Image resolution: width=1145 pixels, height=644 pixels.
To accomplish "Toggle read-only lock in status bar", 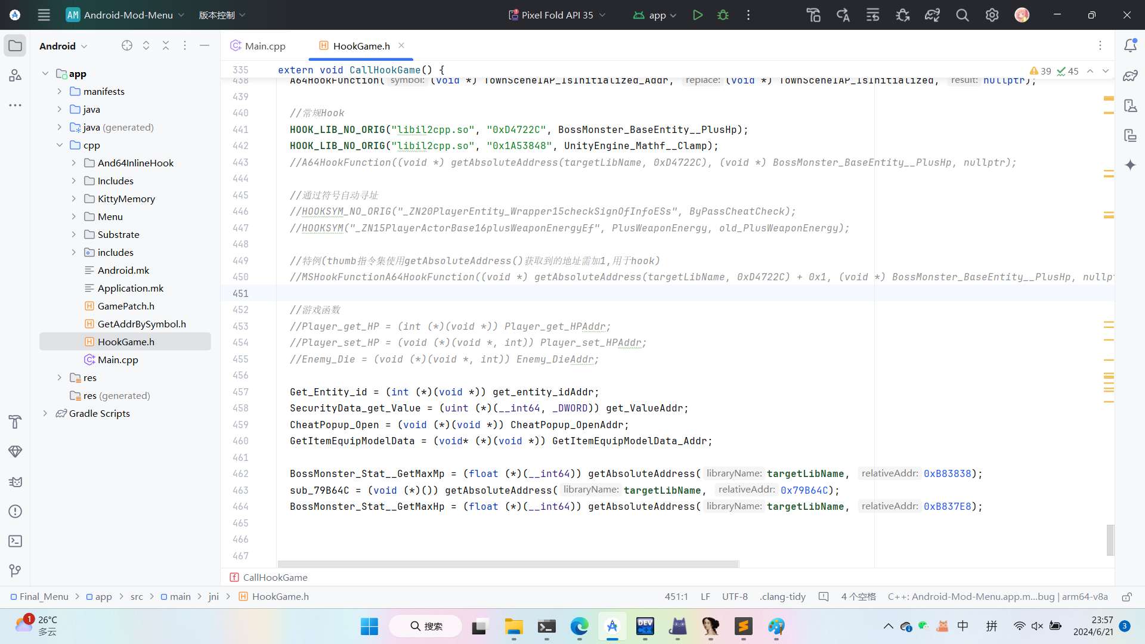I will click(1127, 596).
